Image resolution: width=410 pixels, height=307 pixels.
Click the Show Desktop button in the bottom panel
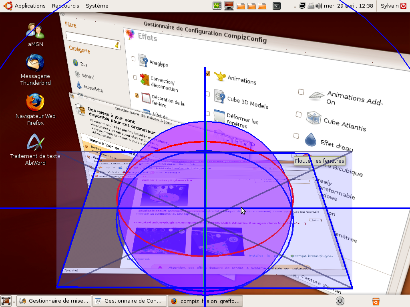pyautogui.click(x=6, y=301)
